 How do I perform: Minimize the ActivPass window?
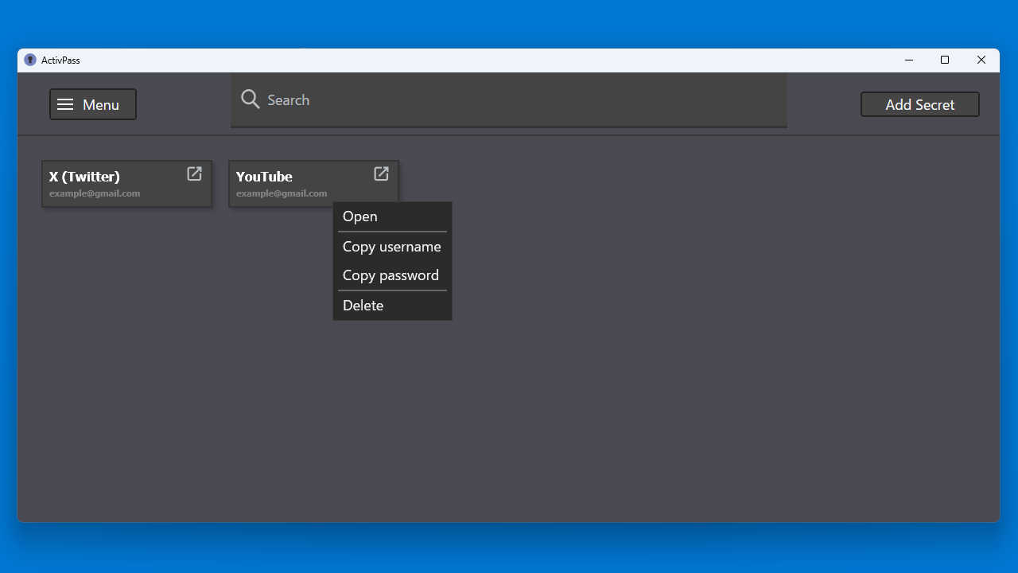(x=908, y=60)
